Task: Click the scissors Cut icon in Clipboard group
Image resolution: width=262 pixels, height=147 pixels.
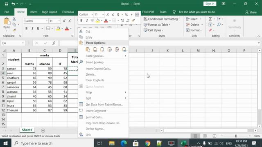Action: pos(14,19)
